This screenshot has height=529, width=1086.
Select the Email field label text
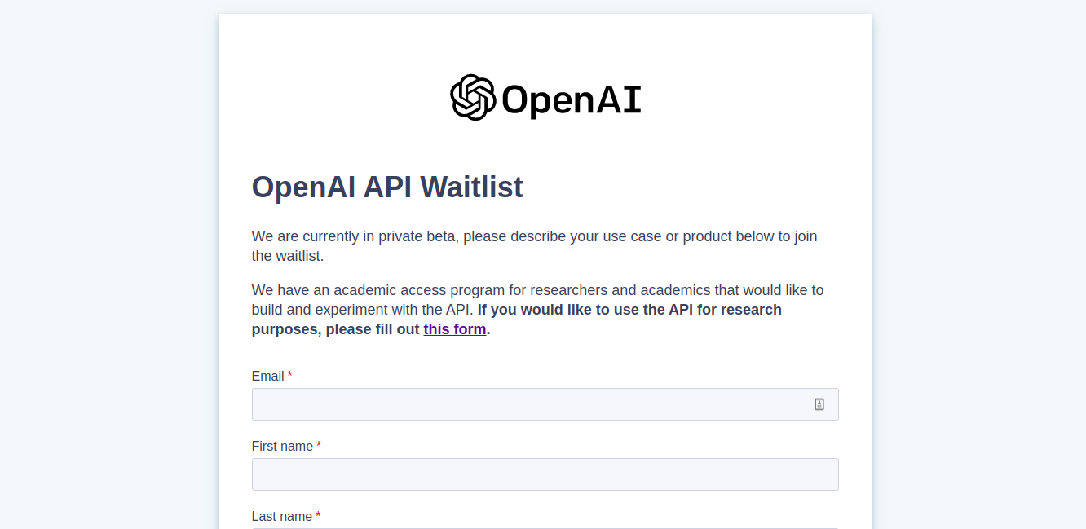point(267,376)
